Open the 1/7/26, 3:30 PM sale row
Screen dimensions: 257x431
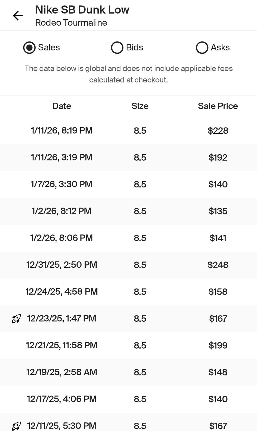tap(62, 184)
